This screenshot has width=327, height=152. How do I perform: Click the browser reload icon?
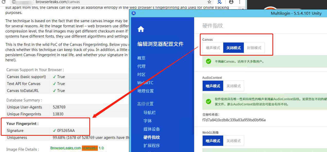click(x=3, y=2)
